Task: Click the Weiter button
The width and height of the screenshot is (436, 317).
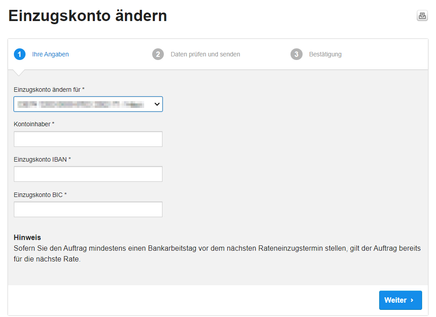Action: (x=400, y=300)
